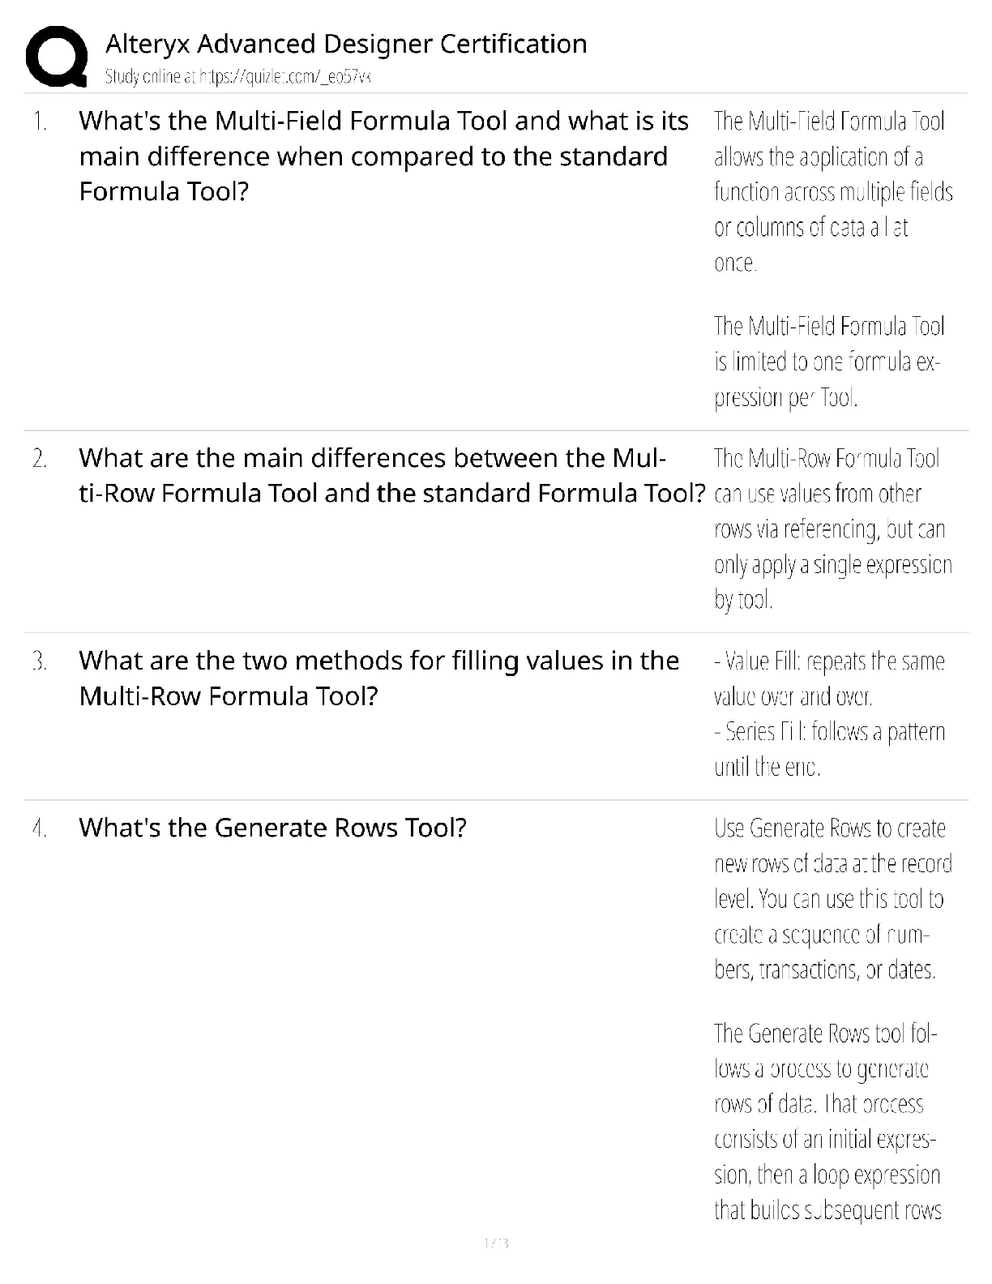The height and width of the screenshot is (1284, 992).
Task: Click the Quizlet logo icon
Action: pos(57,56)
